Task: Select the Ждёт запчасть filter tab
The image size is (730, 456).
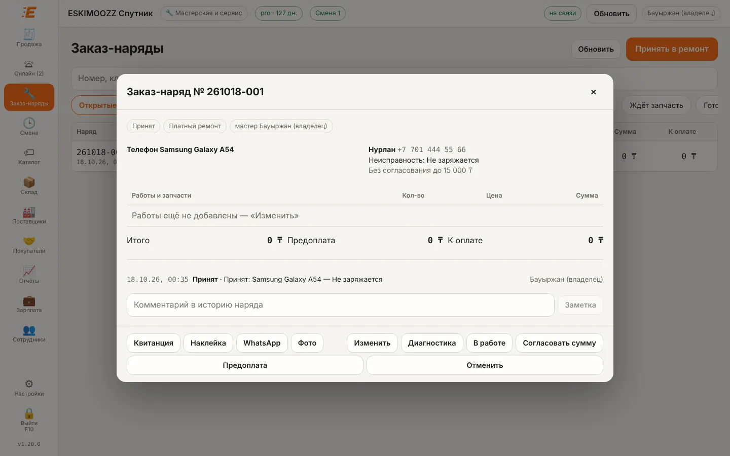Action: point(656,105)
